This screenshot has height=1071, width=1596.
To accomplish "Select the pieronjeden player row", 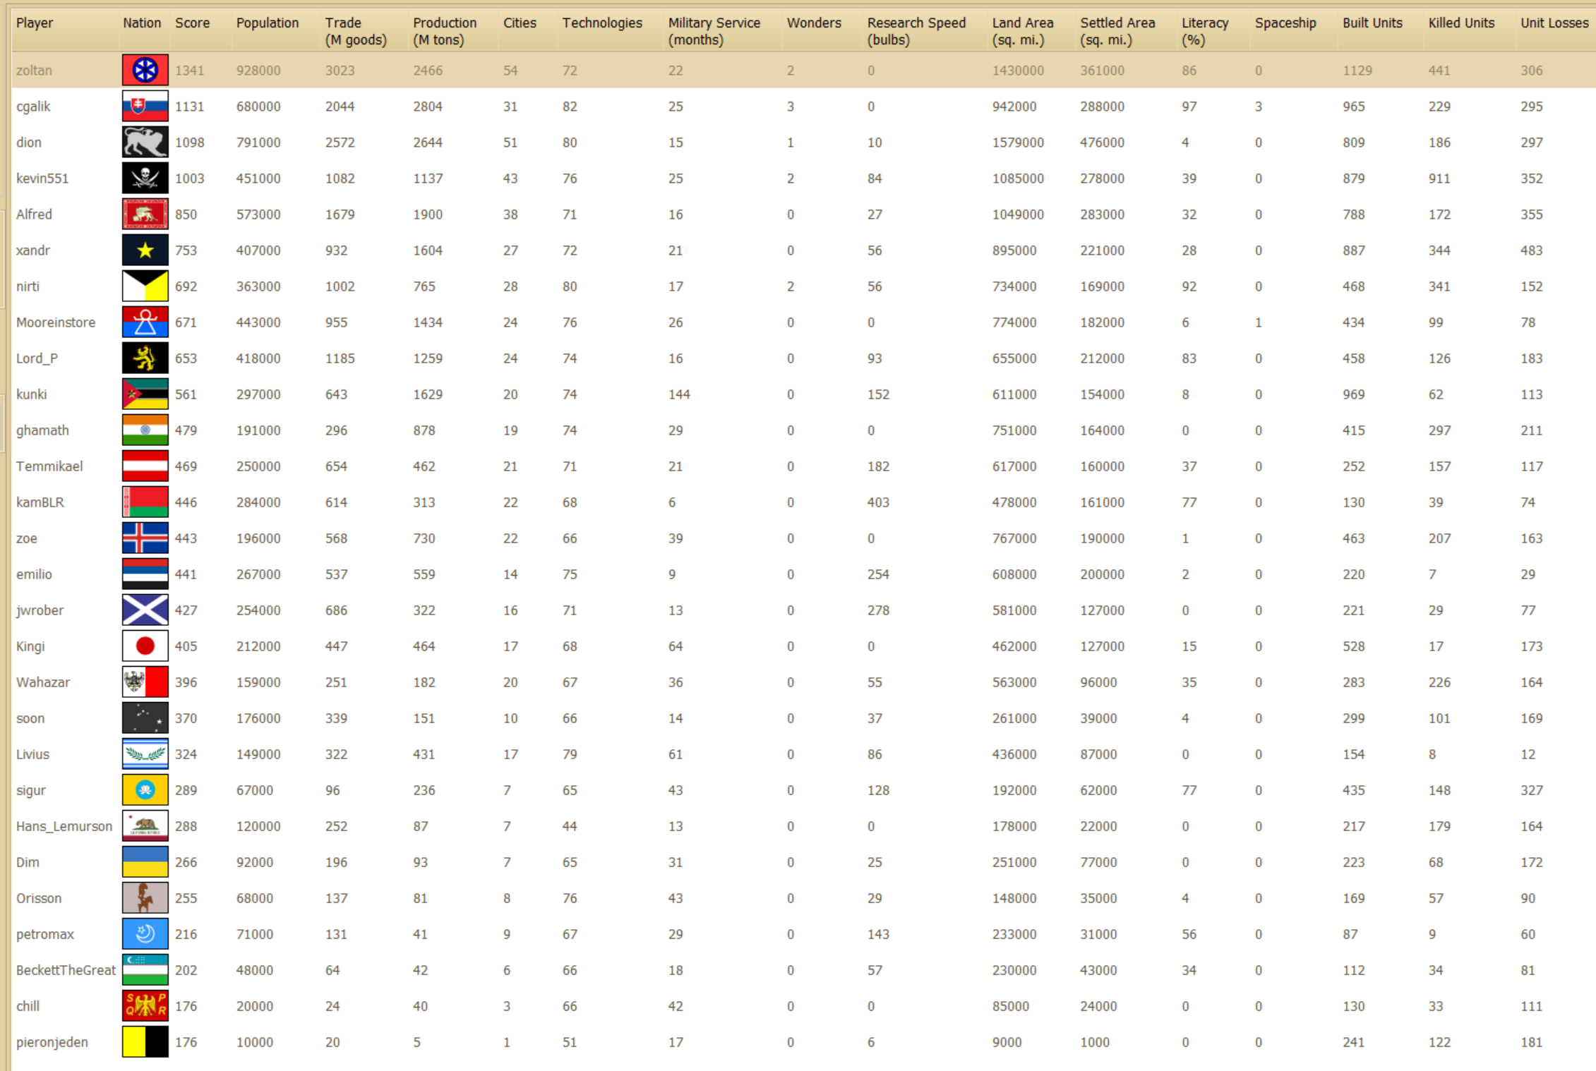I will [x=52, y=1042].
